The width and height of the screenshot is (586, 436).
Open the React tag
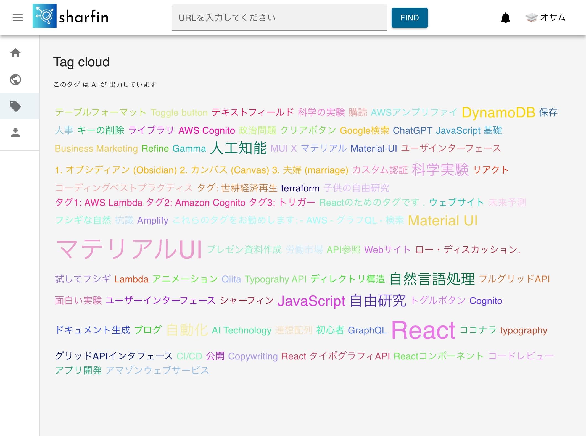point(424,329)
